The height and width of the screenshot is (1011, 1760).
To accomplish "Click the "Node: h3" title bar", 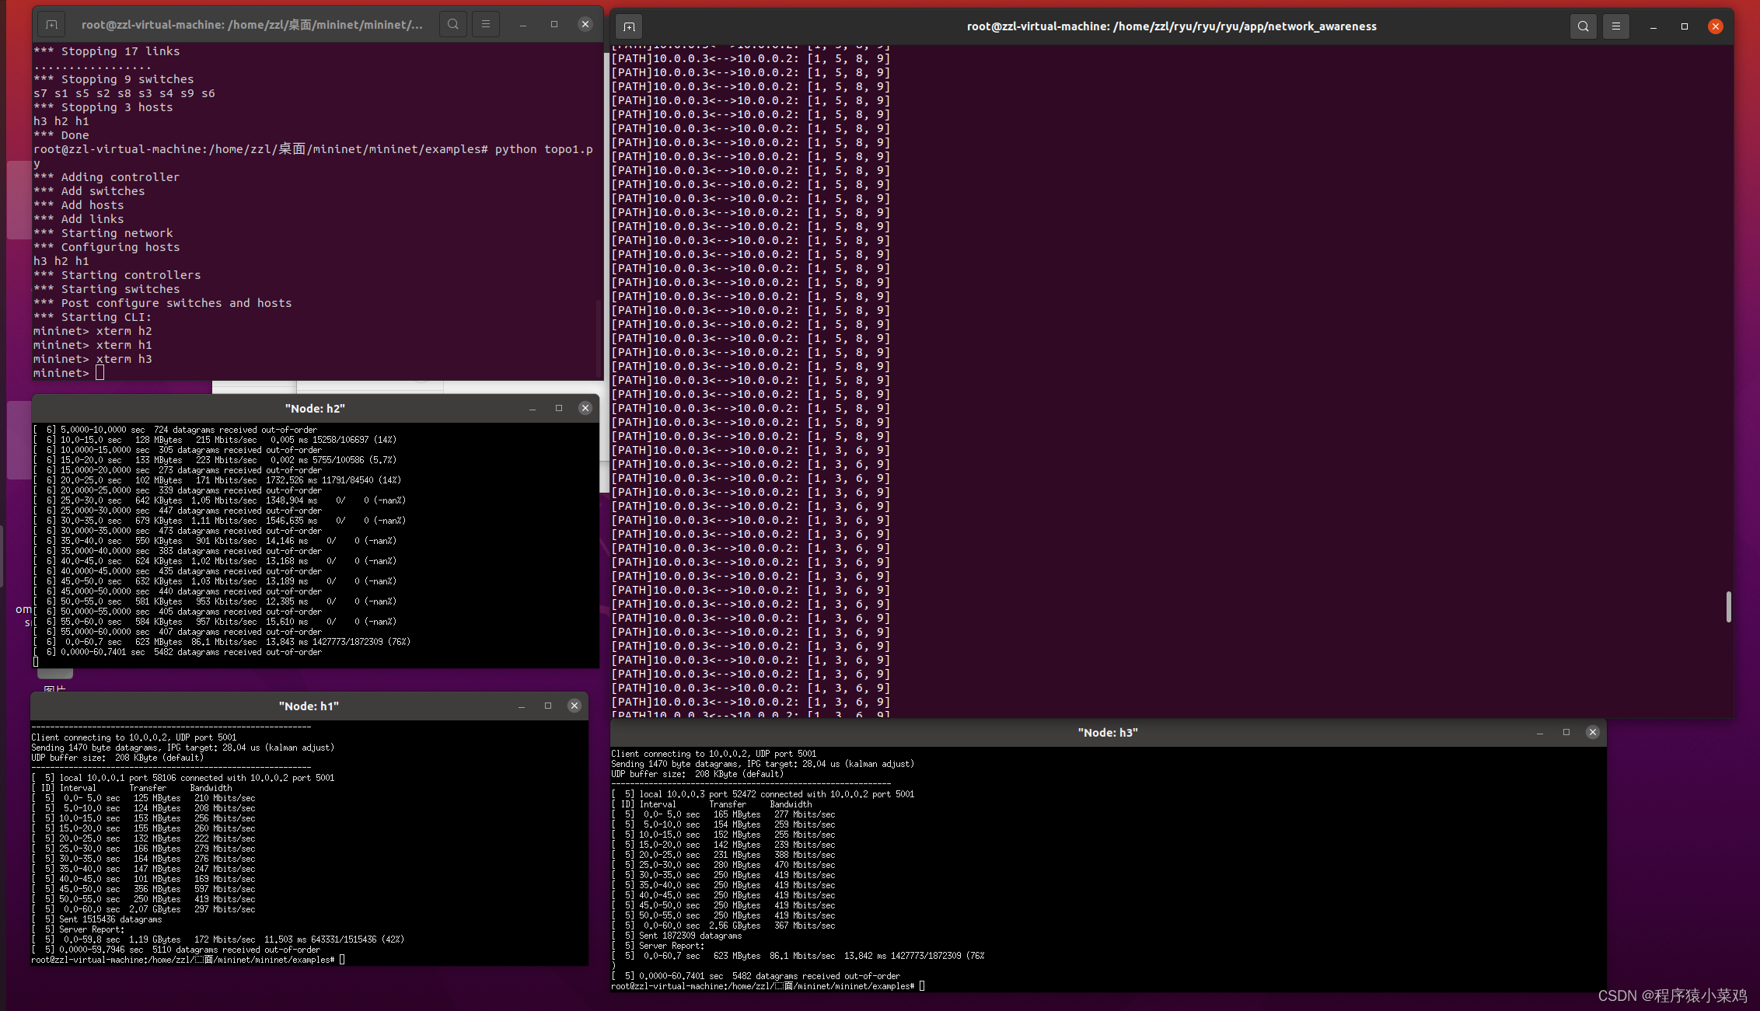I will pos(1107,733).
